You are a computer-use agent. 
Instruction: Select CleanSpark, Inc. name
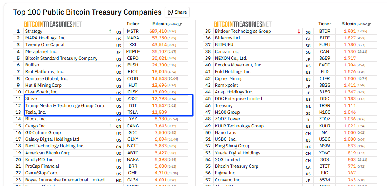pyautogui.click(x=42, y=92)
